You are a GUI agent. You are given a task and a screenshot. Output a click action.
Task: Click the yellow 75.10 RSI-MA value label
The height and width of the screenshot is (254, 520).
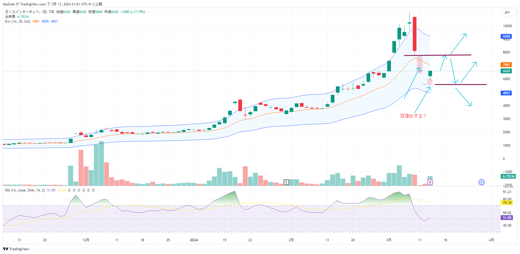pyautogui.click(x=507, y=202)
